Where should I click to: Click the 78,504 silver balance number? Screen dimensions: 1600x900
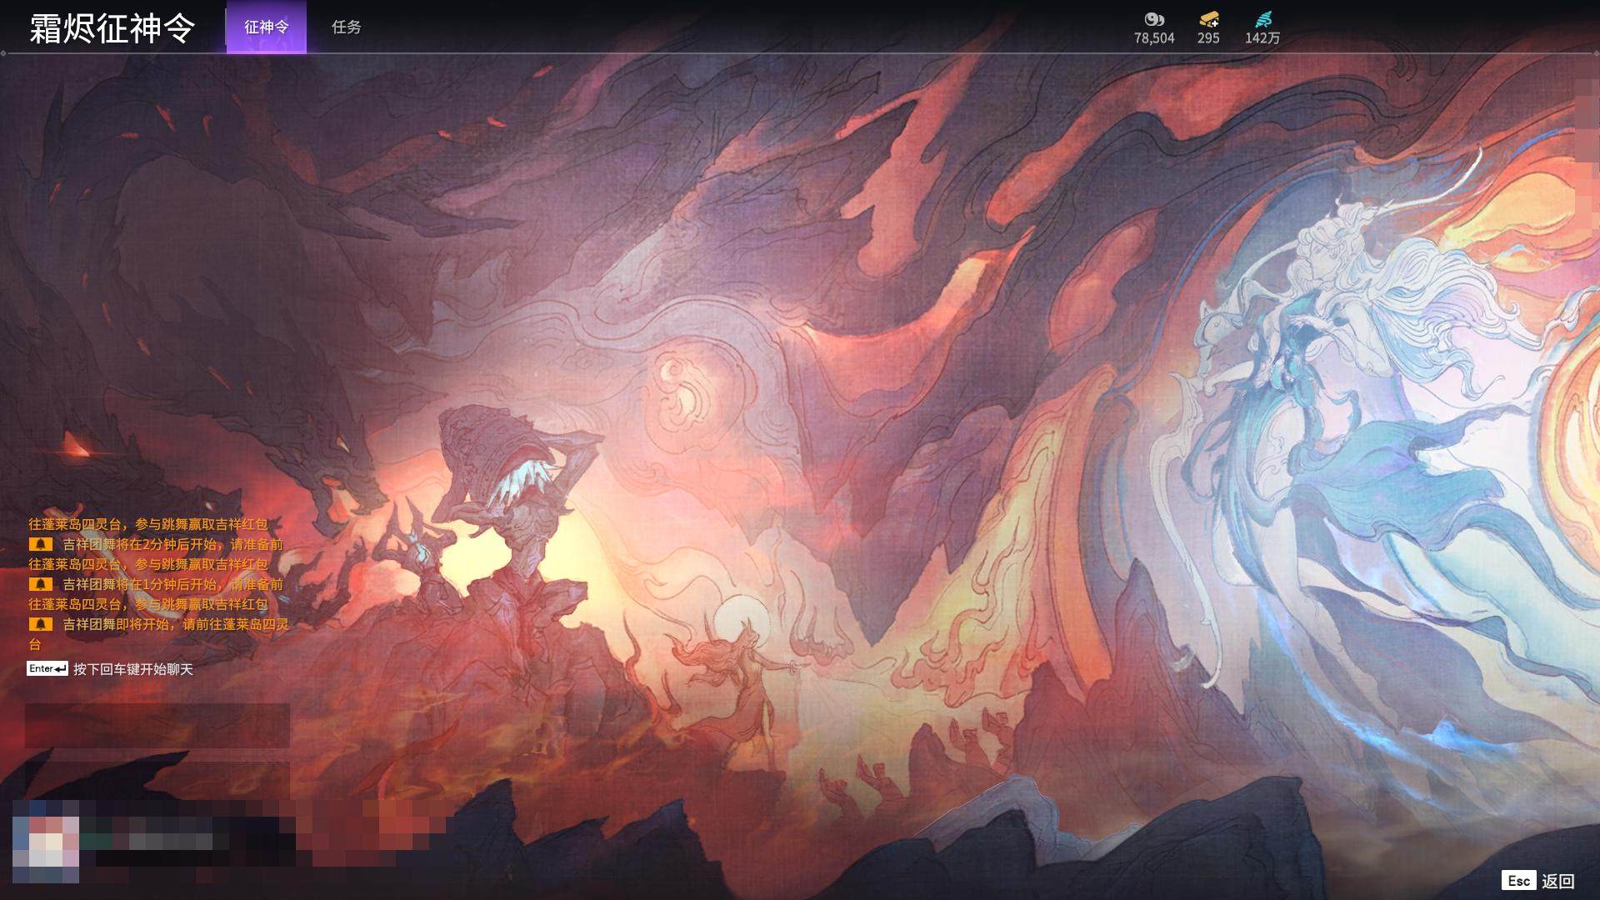coord(1153,38)
